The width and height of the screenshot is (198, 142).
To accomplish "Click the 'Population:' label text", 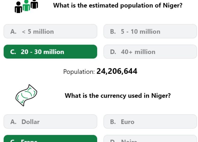I will 79,72.
